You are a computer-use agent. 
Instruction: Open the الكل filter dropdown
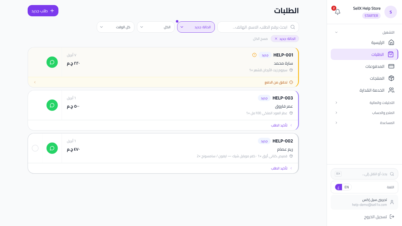156,27
